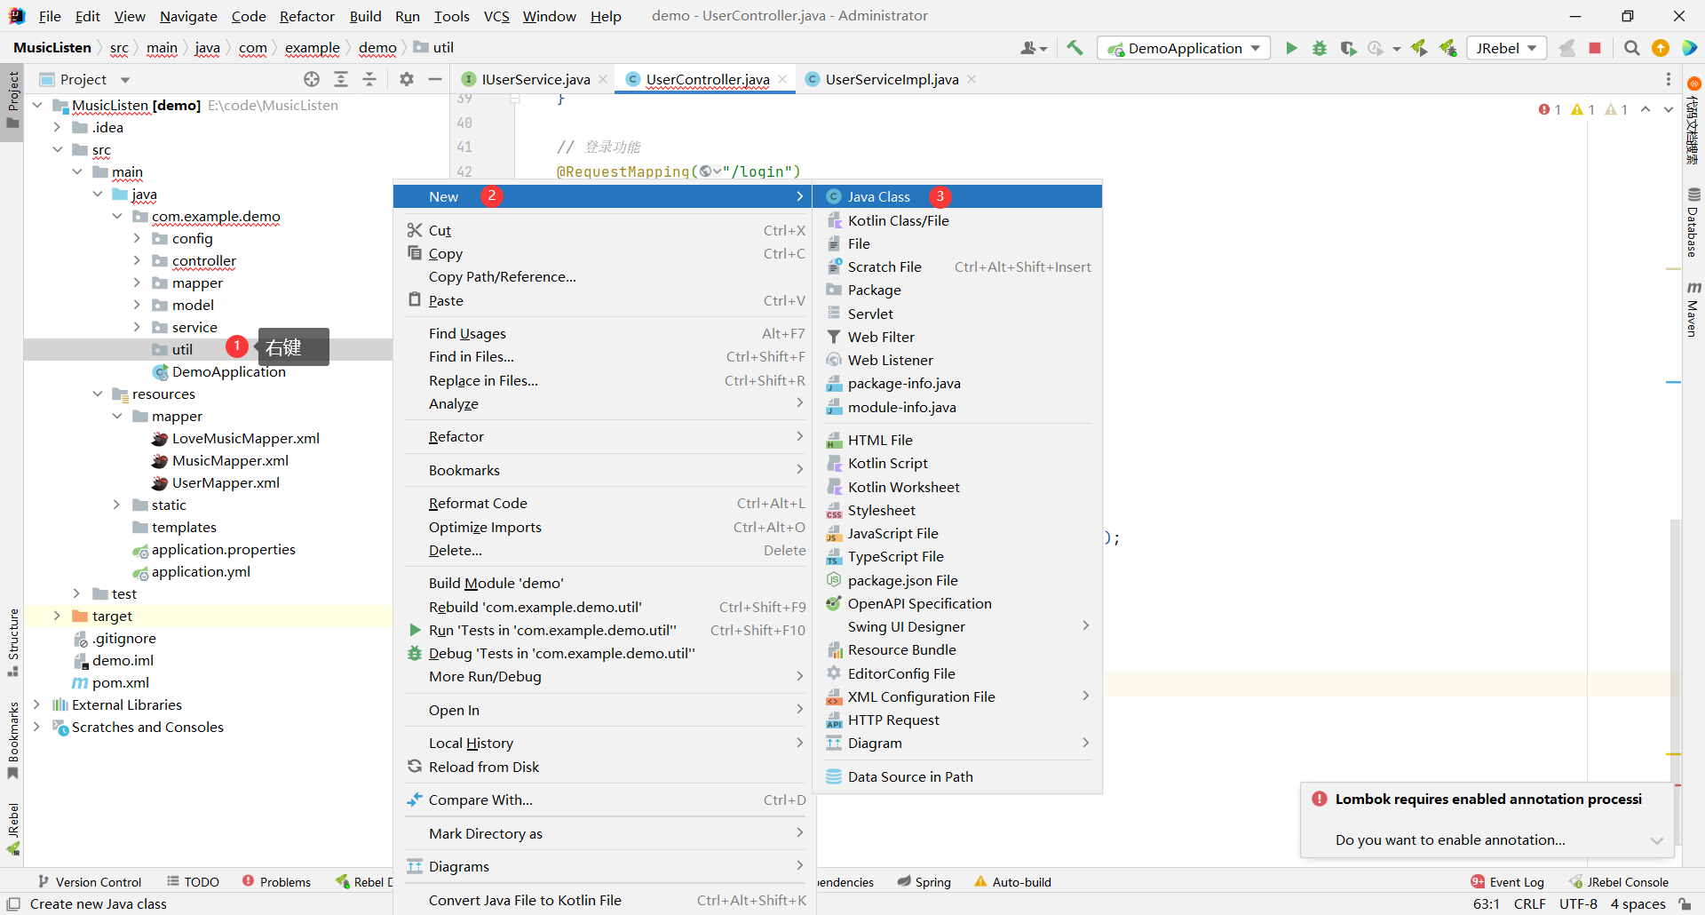Screen dimensions: 1705x915
Task: Close the UserController.java tab
Action: [x=782, y=79]
